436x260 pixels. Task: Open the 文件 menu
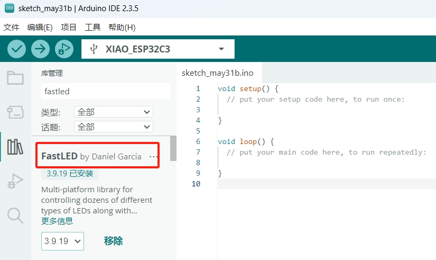click(12, 28)
